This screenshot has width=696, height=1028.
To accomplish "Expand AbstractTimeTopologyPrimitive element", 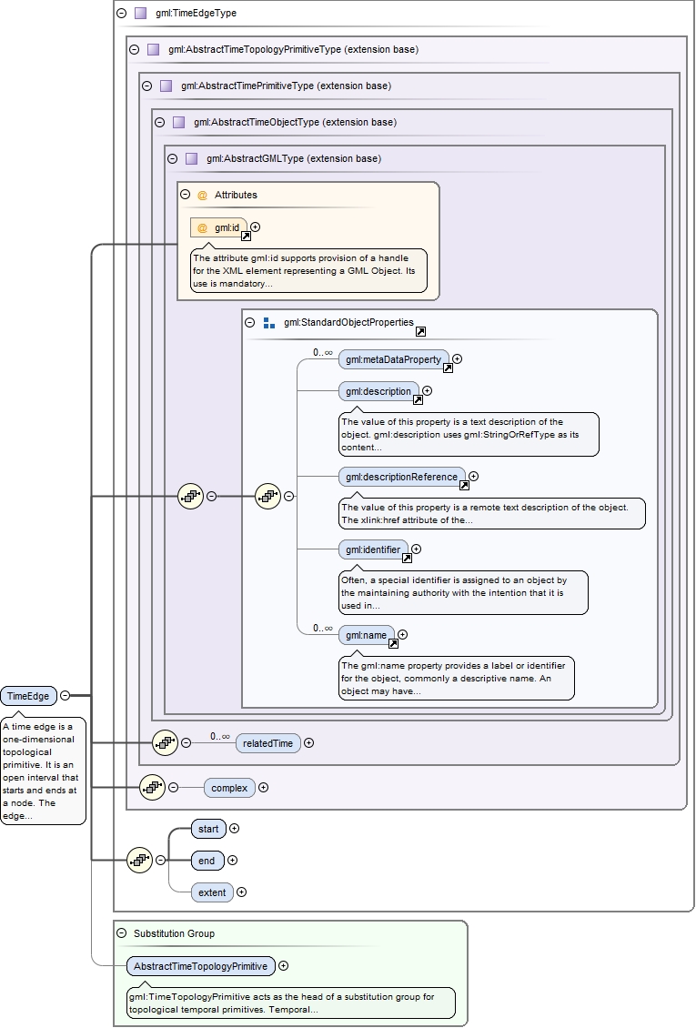I will [x=283, y=966].
